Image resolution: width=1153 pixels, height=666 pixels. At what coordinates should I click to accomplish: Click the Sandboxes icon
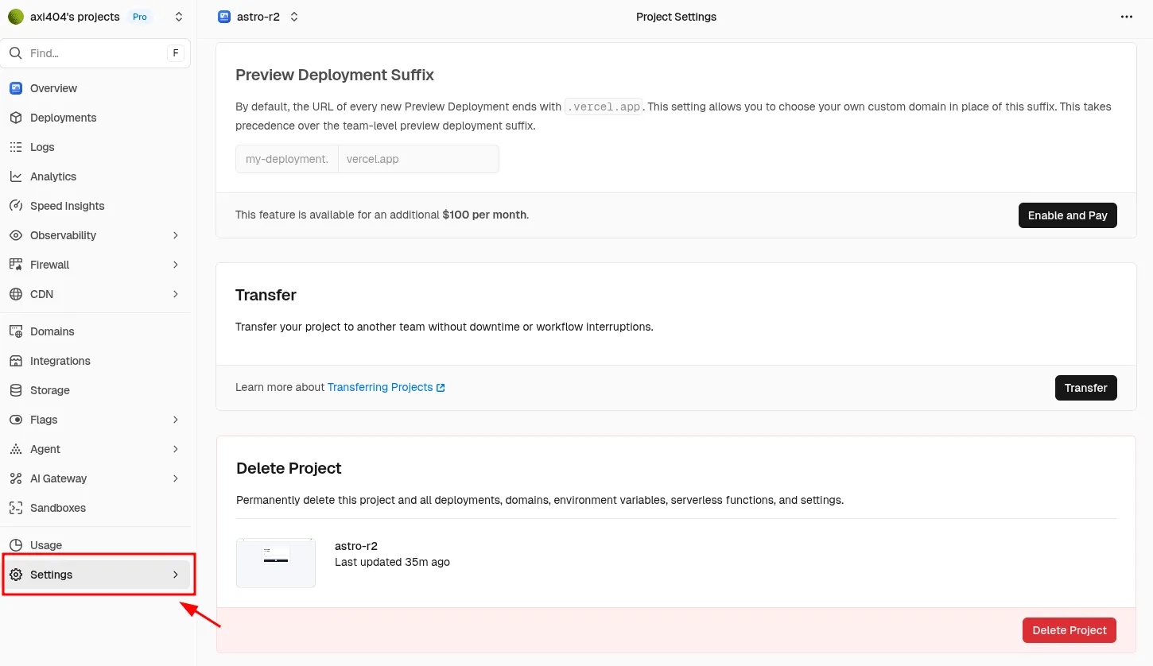pos(16,508)
